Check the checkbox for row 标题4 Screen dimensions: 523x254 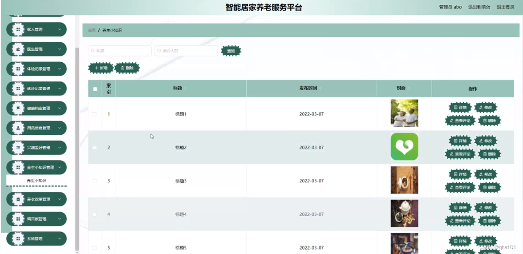[x=95, y=214]
